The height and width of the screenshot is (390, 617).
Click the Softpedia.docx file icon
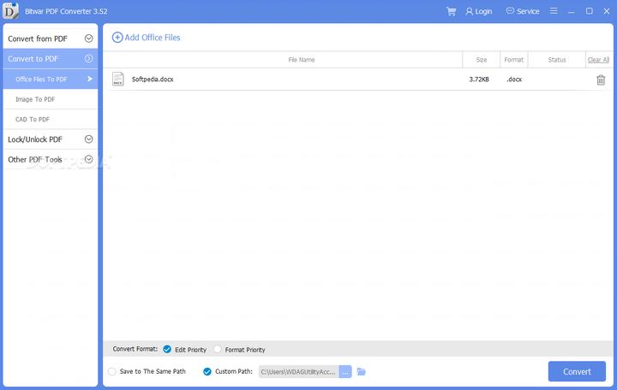pos(117,79)
